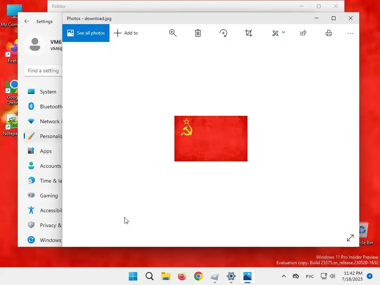Open notifications badge showing 4
This screenshot has height=285, width=380.
click(370, 276)
